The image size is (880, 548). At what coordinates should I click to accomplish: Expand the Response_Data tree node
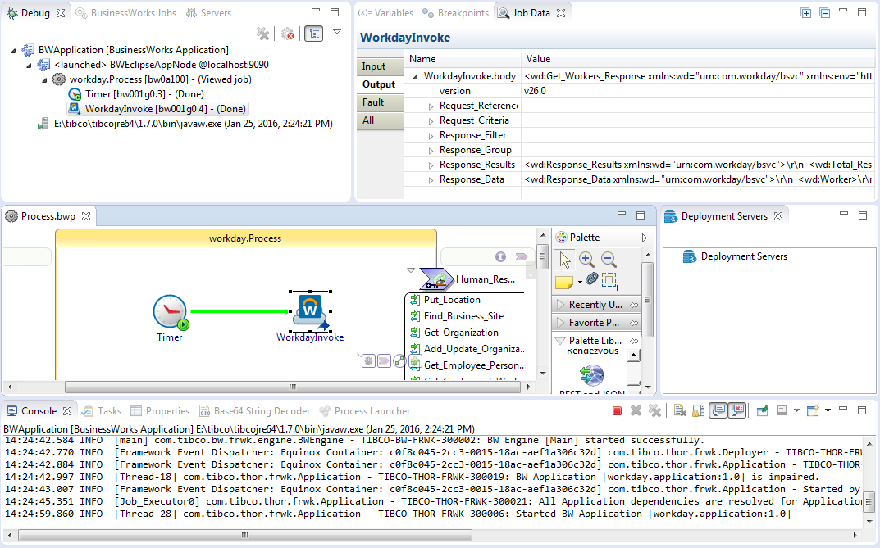[x=431, y=179]
